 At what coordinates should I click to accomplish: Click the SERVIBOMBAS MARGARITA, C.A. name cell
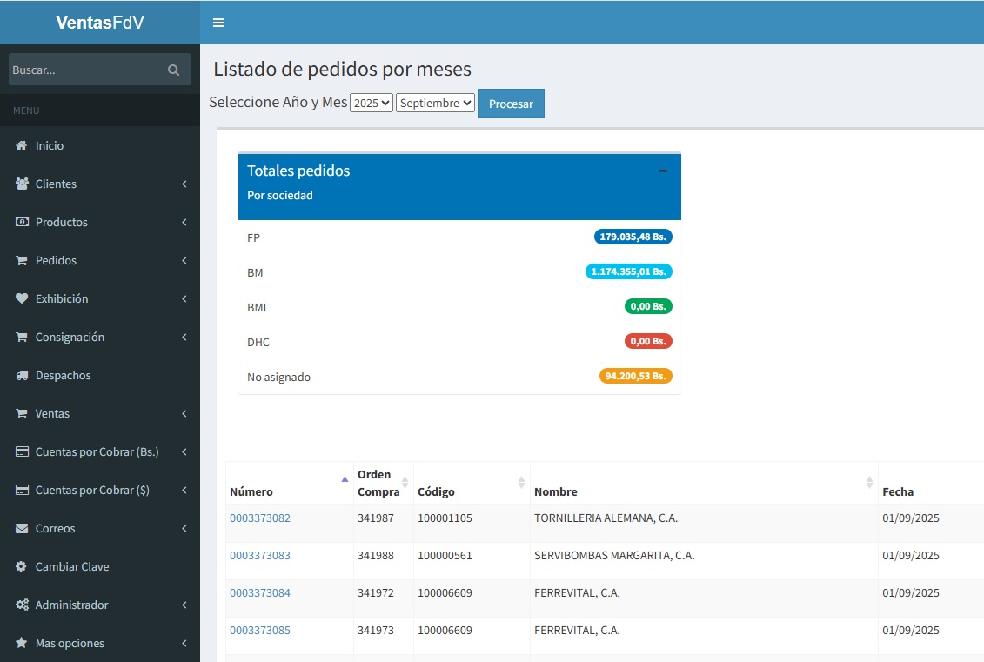[704, 561]
